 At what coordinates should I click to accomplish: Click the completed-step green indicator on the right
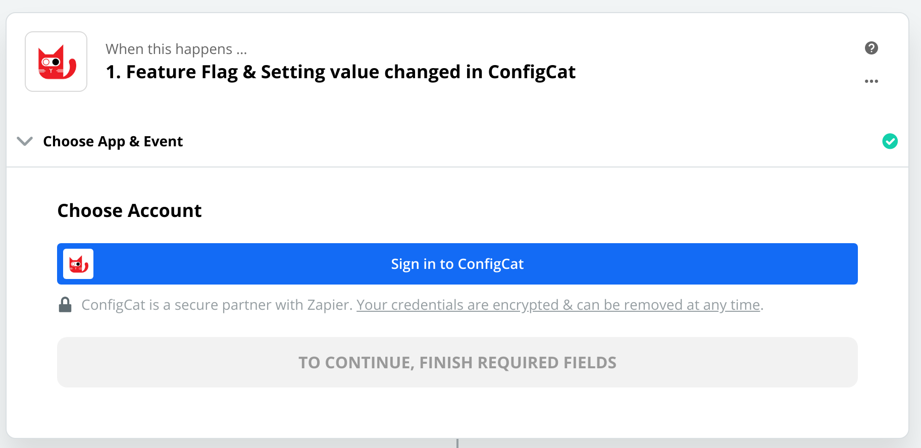click(x=890, y=141)
